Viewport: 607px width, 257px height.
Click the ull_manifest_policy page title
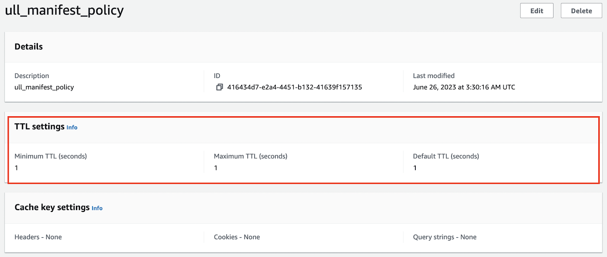pyautogui.click(x=64, y=10)
